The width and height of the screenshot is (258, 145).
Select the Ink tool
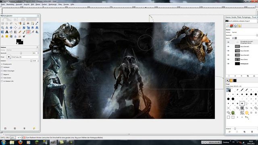(x=37, y=32)
